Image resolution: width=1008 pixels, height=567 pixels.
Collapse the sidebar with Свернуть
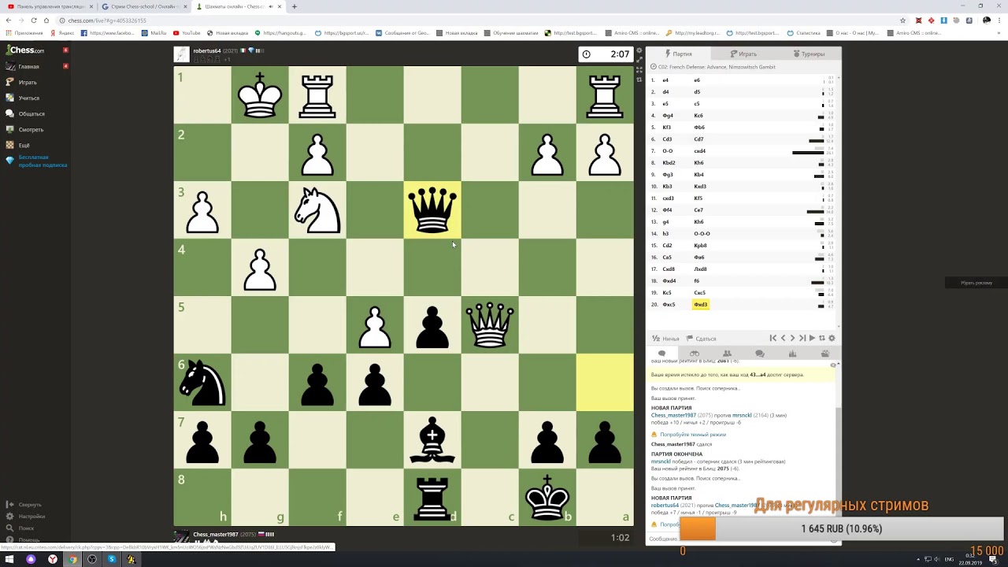(x=24, y=504)
